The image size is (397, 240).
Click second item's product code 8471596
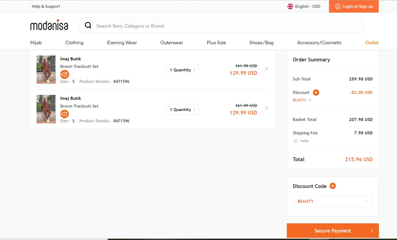click(x=121, y=121)
